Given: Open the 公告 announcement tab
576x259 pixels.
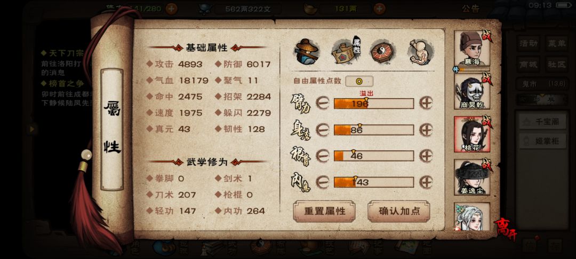Looking at the screenshot, I should pyautogui.click(x=470, y=9).
